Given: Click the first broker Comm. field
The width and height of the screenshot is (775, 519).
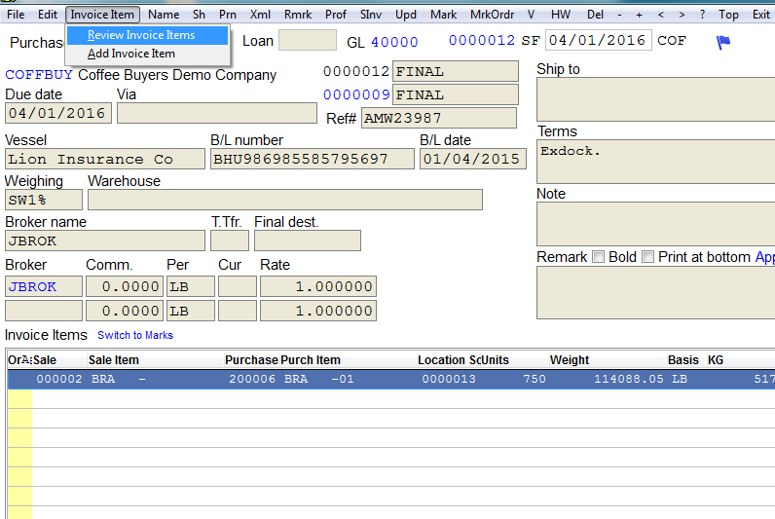Looking at the screenshot, I should coord(125,286).
